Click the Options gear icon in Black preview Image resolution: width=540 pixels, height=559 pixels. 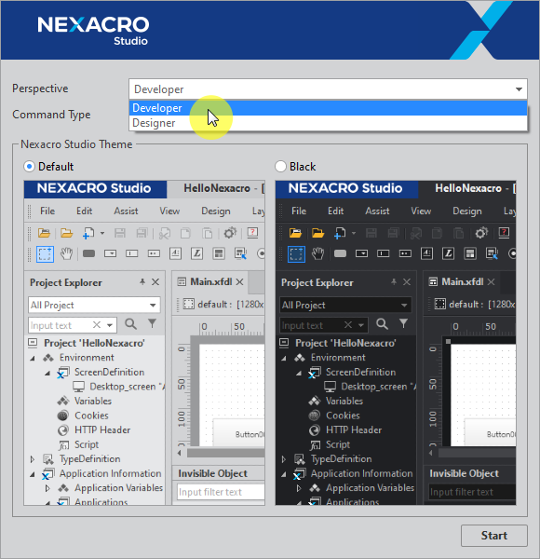pyautogui.click(x=481, y=233)
